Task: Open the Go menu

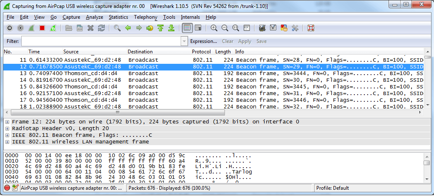Action: pos(53,17)
